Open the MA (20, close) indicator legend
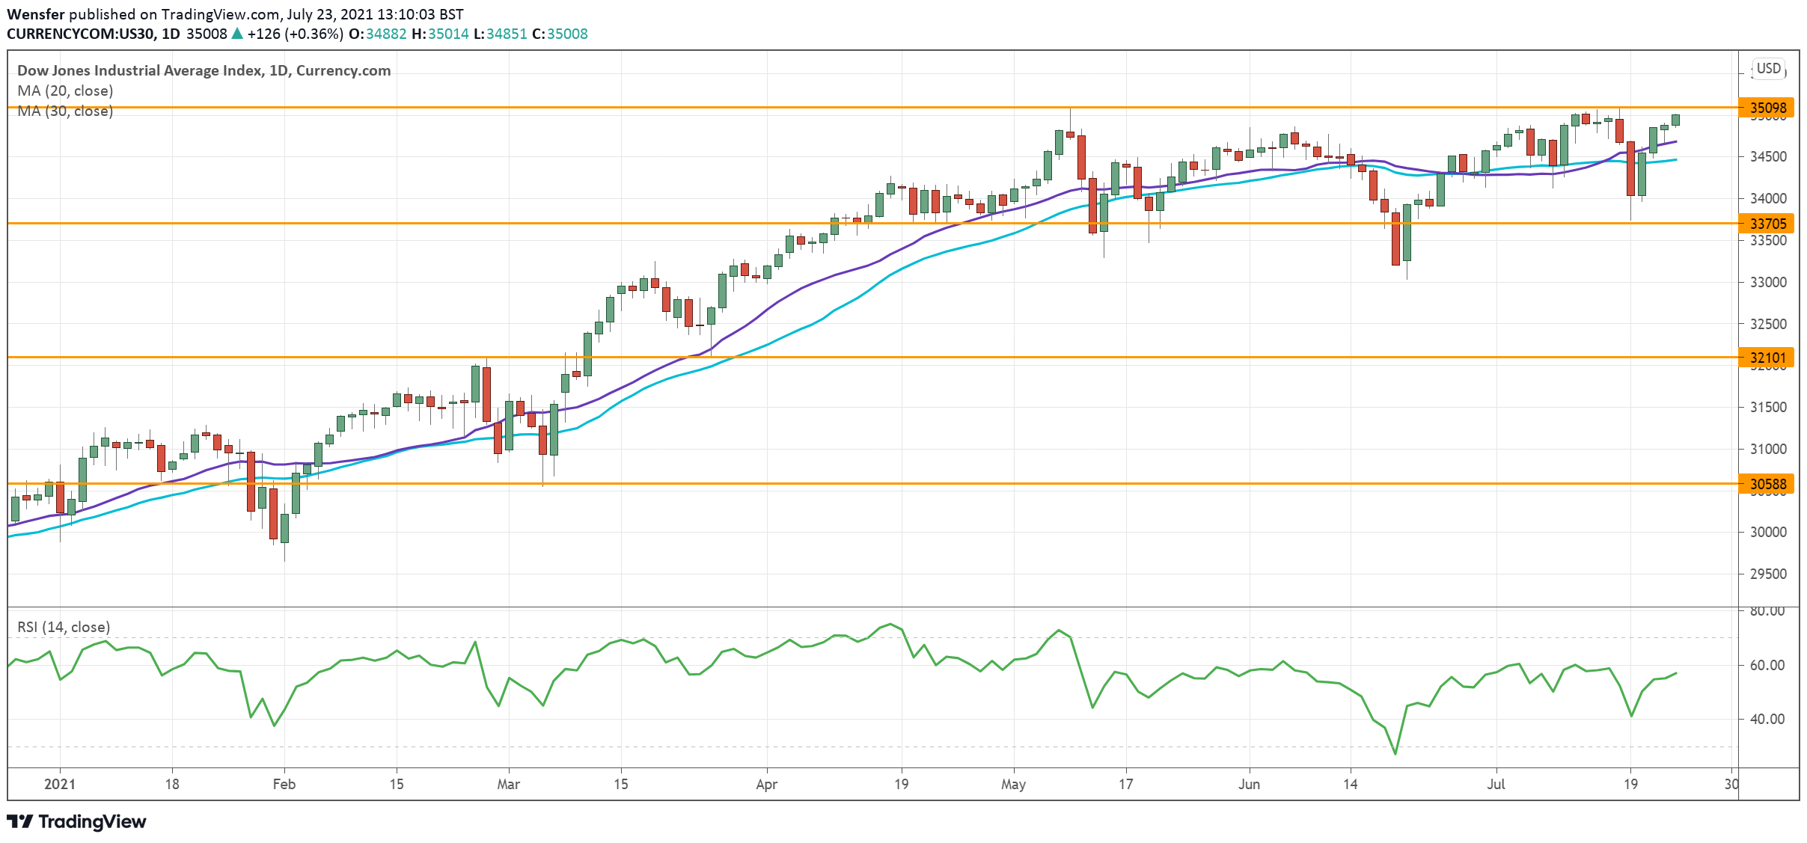Image resolution: width=1807 pixels, height=843 pixels. 65,91
